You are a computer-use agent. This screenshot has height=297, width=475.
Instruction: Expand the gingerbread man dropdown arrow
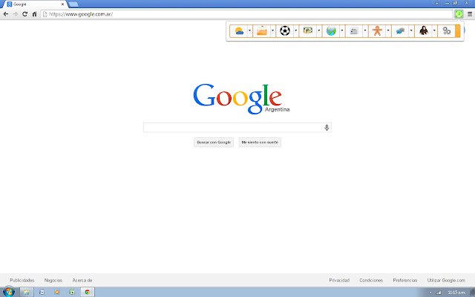click(388, 30)
